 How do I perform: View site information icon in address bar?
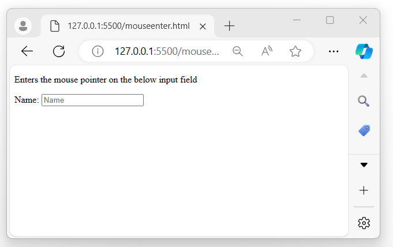(98, 51)
